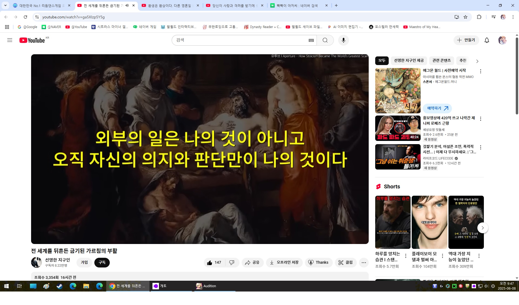Mute the audio-playing tab speaker icon
Viewport: 519px width, 305px height.
point(127,5)
